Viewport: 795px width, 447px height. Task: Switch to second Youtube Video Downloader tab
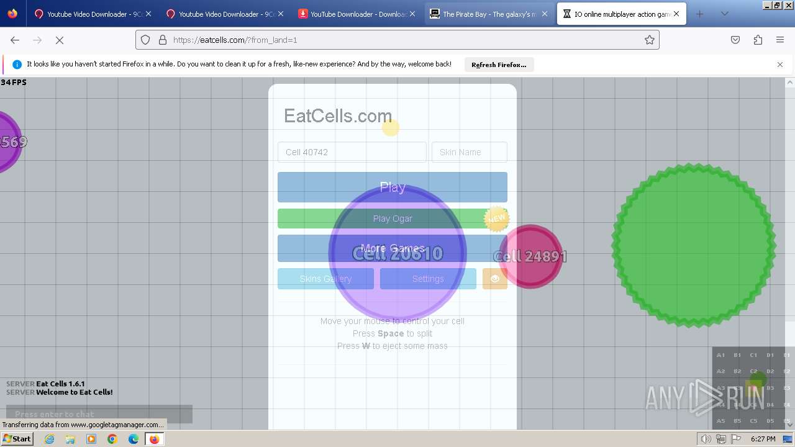coord(225,14)
